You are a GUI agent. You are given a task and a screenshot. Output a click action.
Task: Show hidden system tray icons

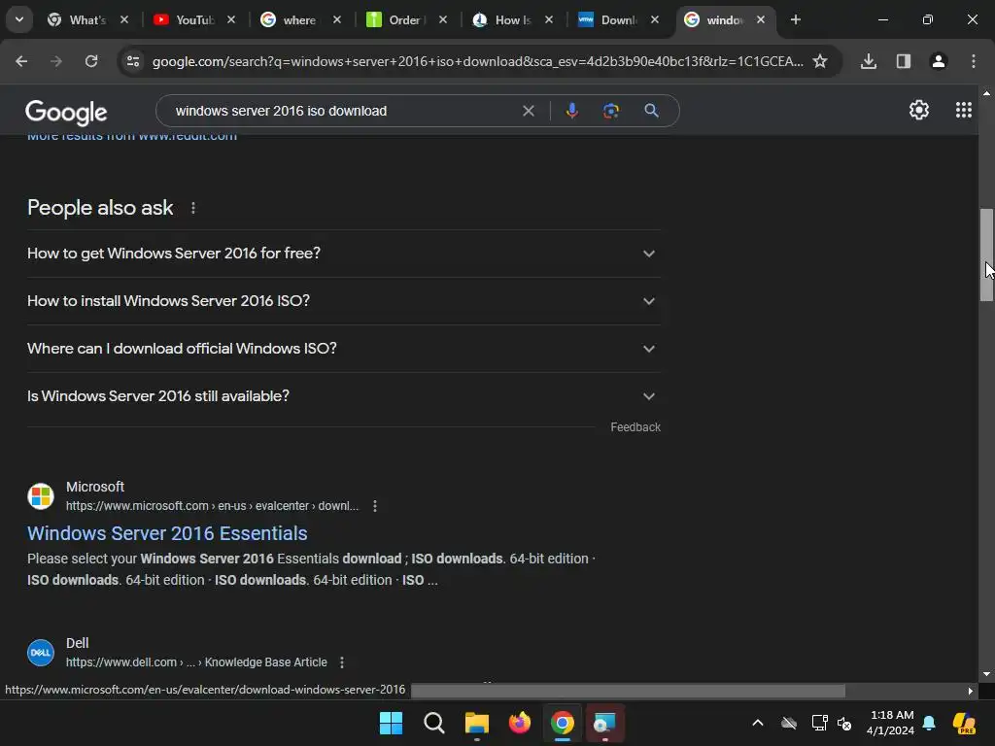click(758, 723)
